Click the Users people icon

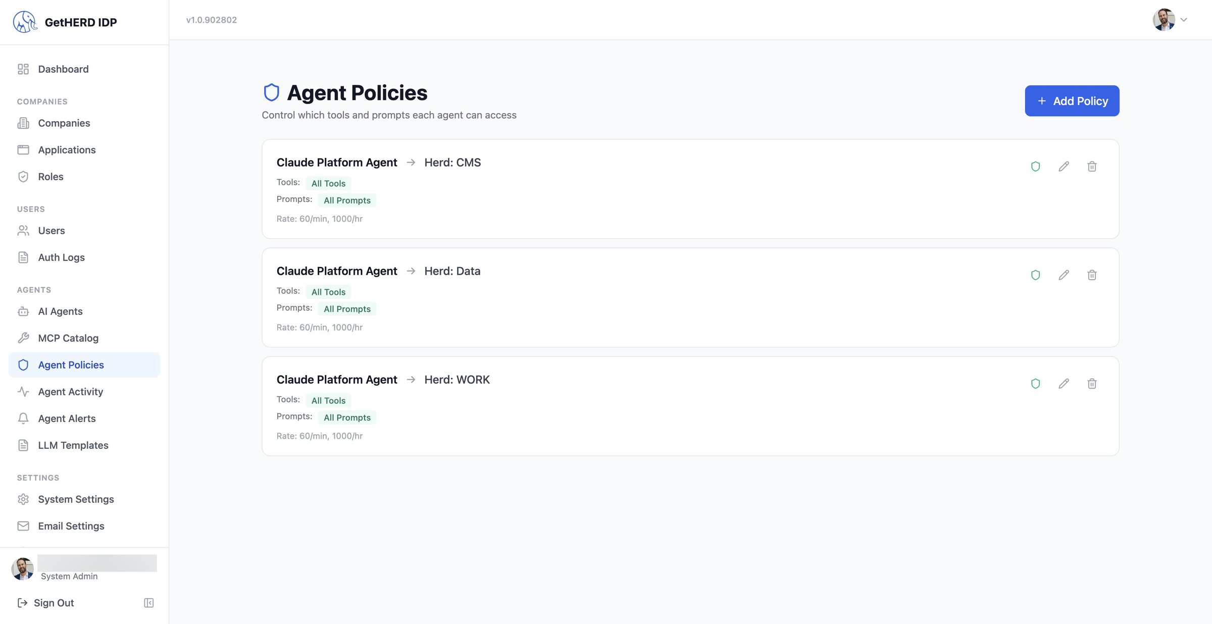23,231
